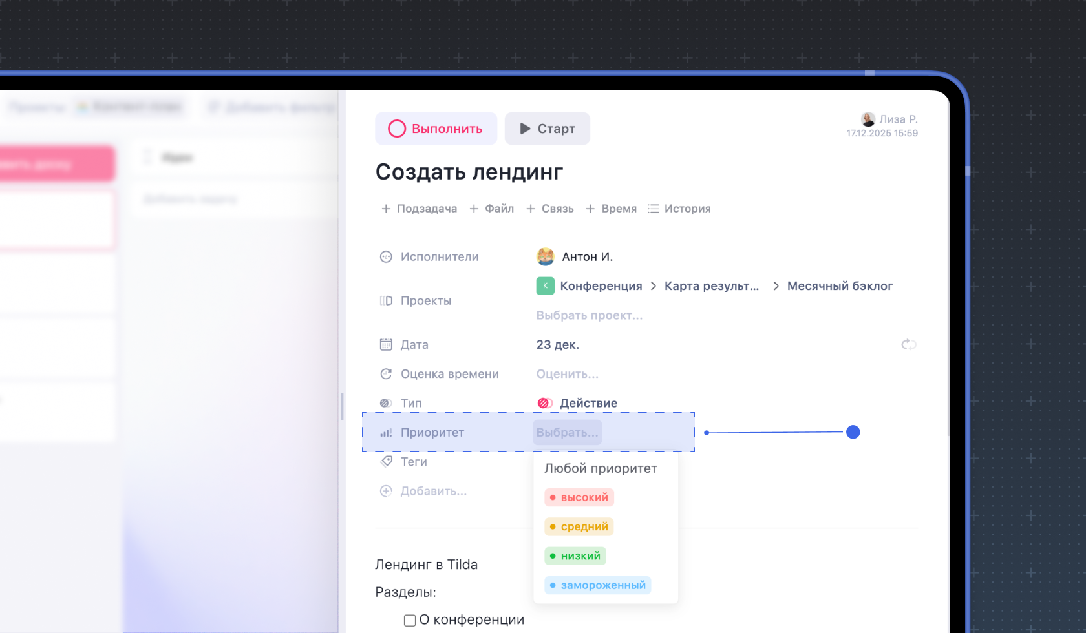The image size is (1086, 633).
Task: Click the calendar icon beside Дата
Action: point(386,345)
